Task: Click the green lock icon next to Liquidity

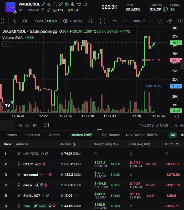Action: [165, 9]
